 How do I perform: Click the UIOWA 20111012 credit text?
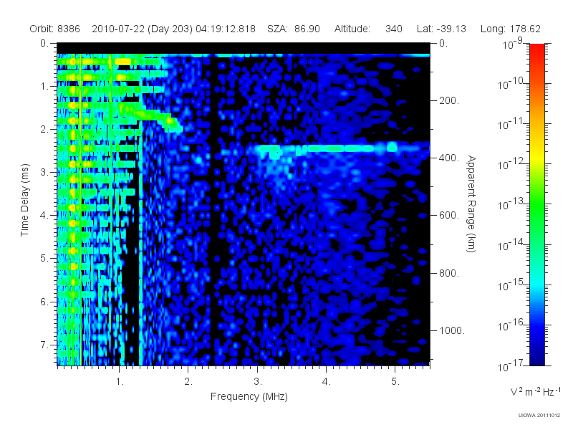539,416
